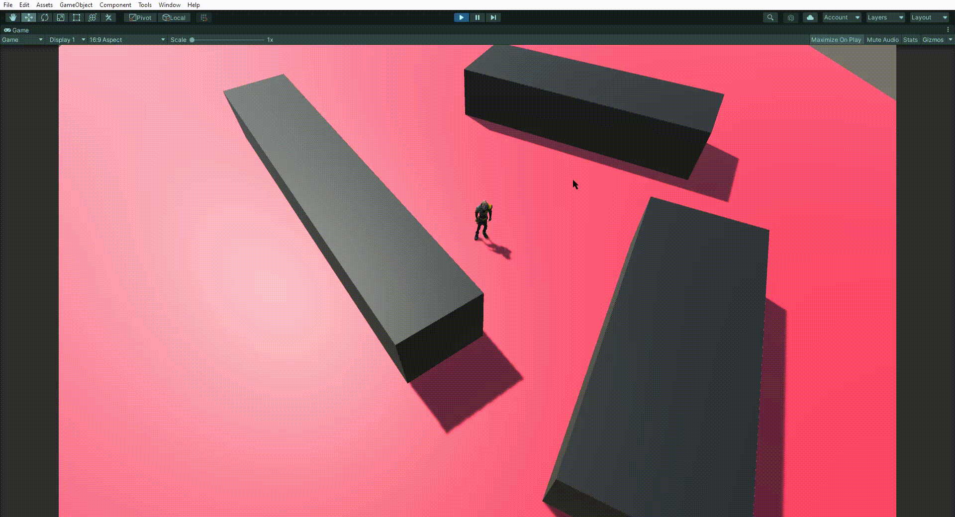The image size is (955, 517).
Task: Toggle the Pivot handle position button
Action: [x=140, y=17]
